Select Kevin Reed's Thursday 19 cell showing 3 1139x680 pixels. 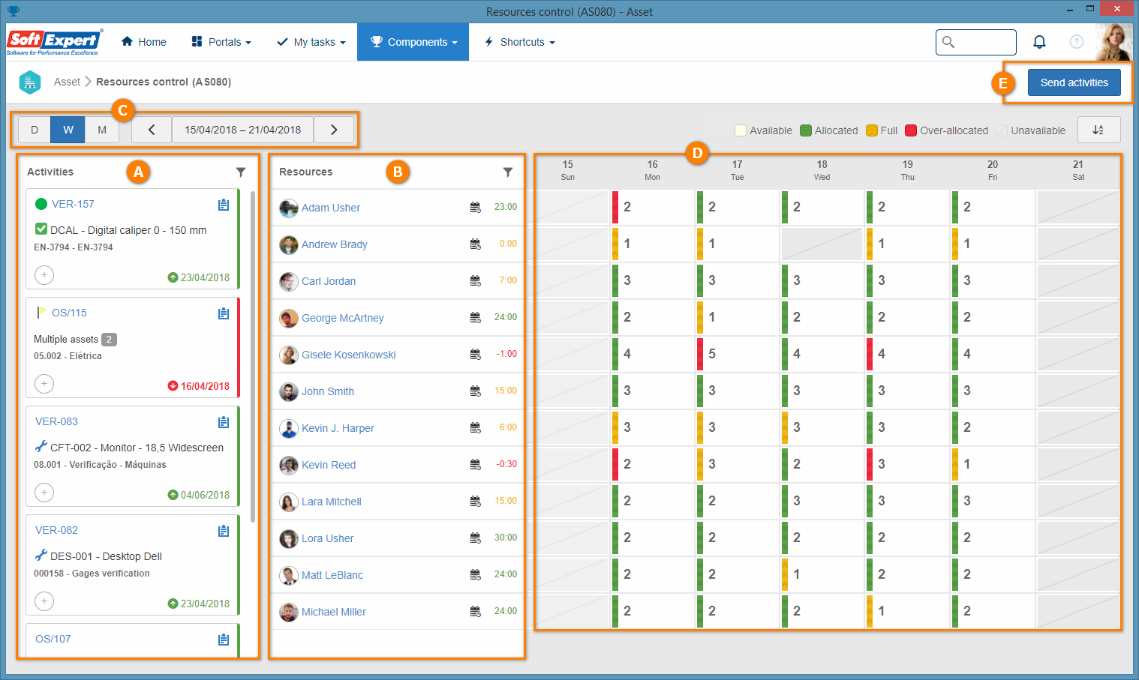coord(907,464)
